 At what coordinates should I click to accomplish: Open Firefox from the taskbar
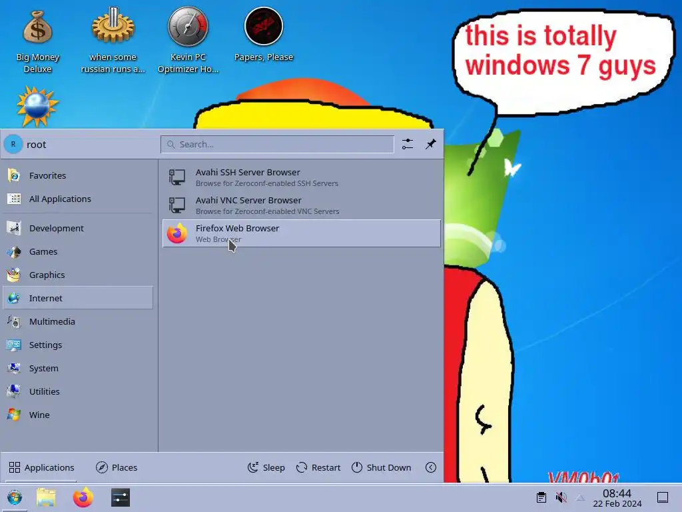pyautogui.click(x=83, y=497)
